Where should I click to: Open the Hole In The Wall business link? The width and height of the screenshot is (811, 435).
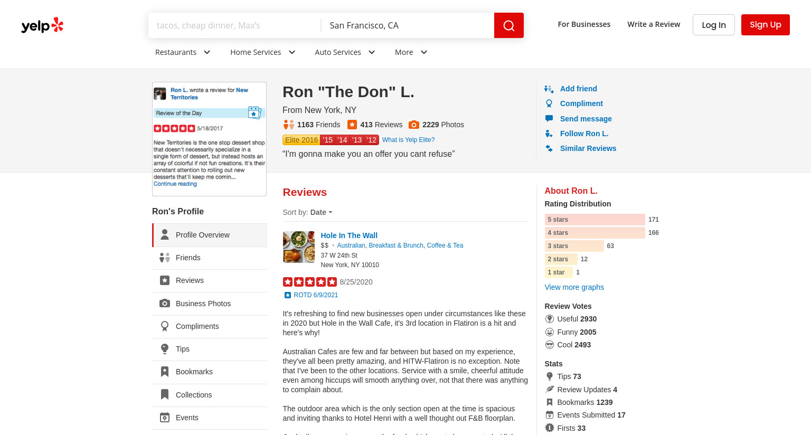[x=349, y=235]
